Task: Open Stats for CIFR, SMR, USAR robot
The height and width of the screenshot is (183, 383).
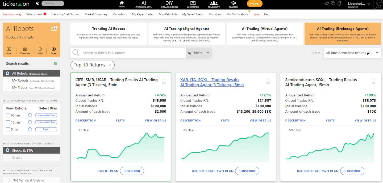Action: [120, 121]
